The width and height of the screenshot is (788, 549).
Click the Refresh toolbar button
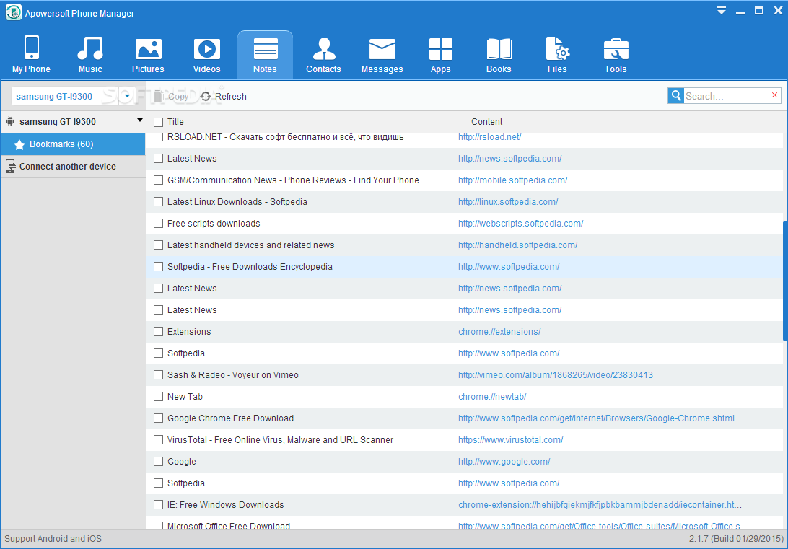point(223,97)
